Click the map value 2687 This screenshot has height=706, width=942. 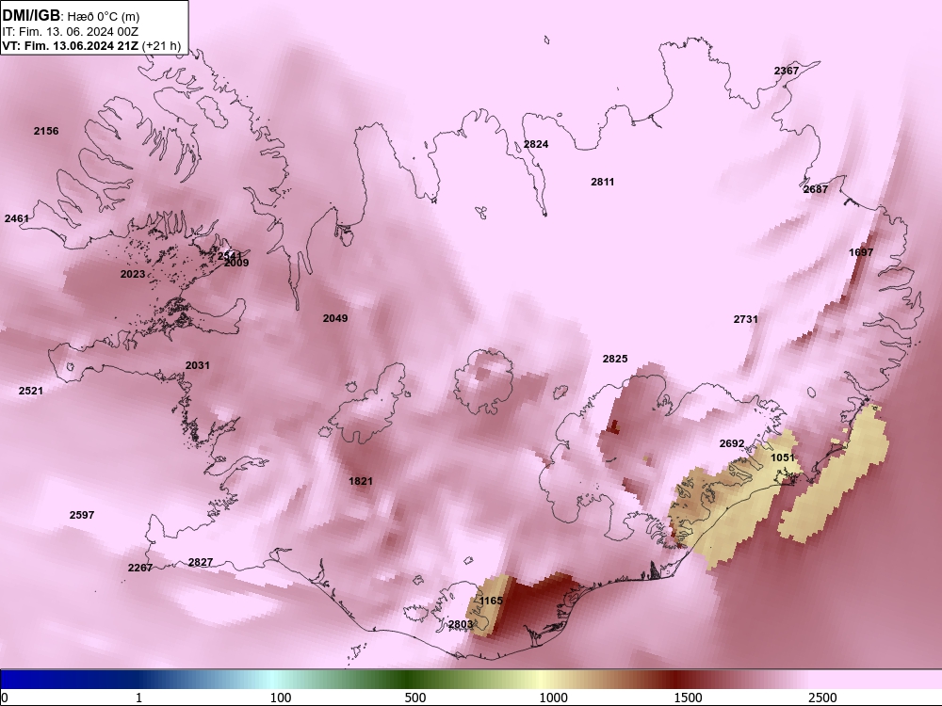[x=816, y=189]
